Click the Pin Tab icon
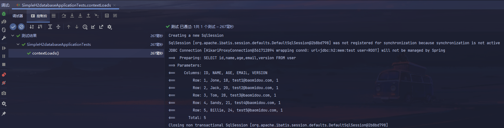504x128 pixels. click(x=4, y=114)
